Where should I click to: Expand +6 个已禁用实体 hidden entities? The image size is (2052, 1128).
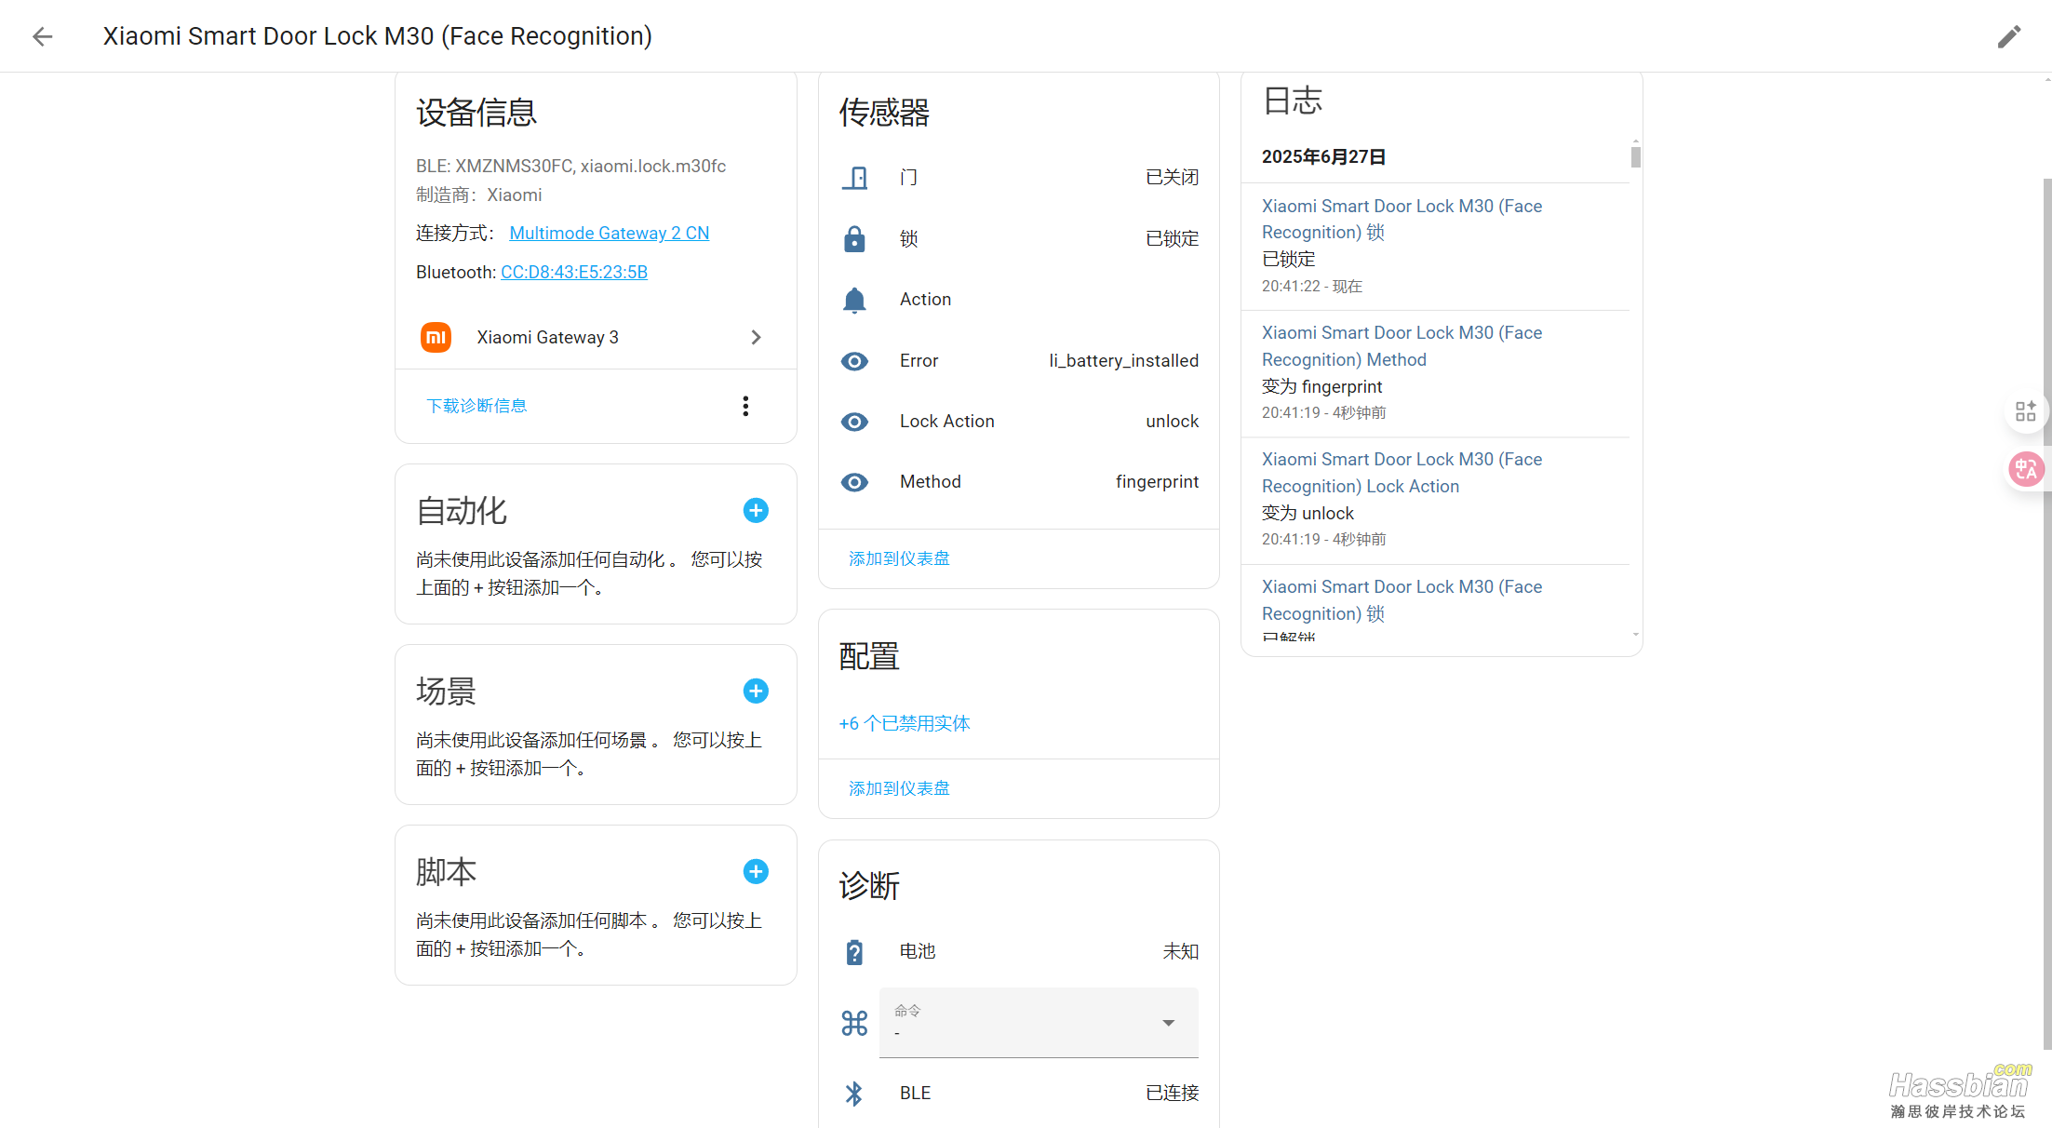point(905,723)
